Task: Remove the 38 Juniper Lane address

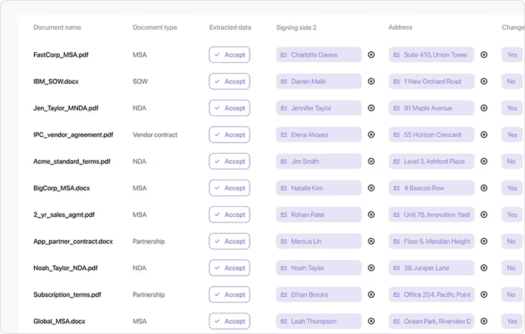Action: 484,268
